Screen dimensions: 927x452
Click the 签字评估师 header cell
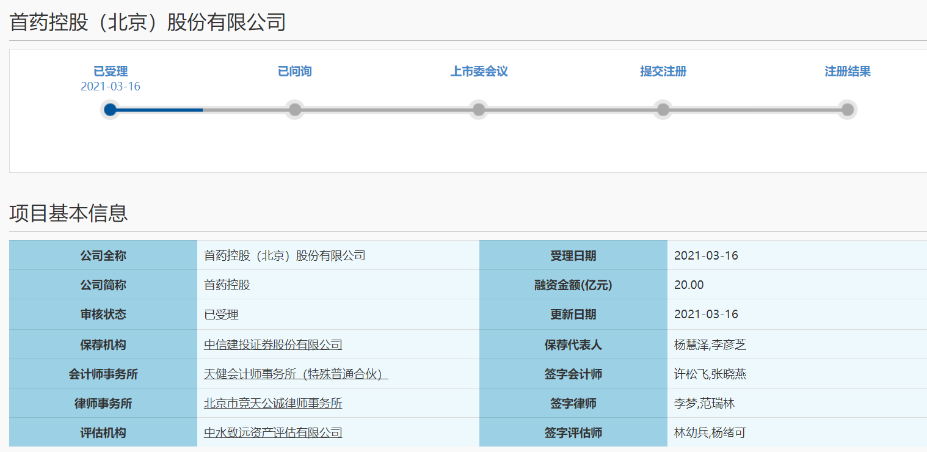point(573,432)
